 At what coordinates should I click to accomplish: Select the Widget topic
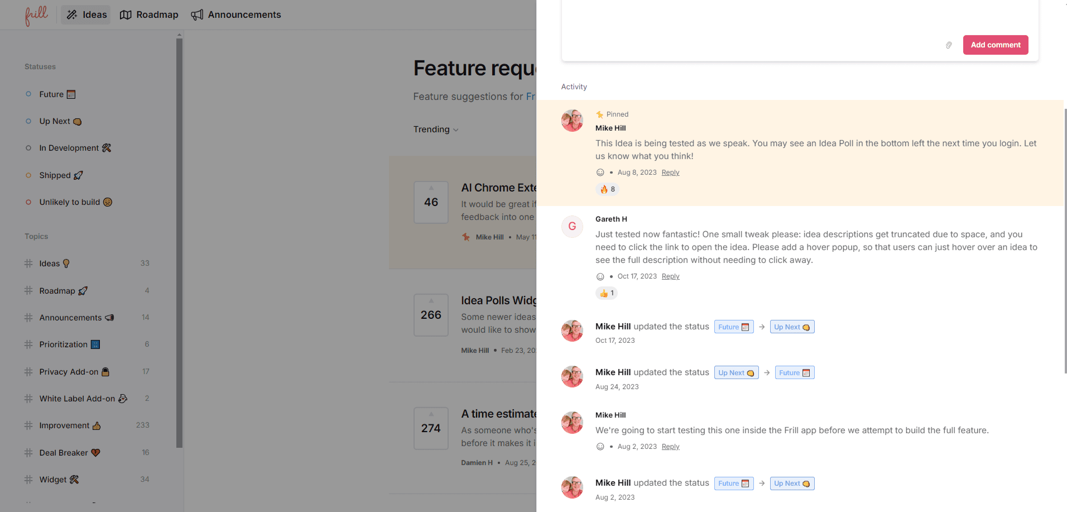(87, 479)
